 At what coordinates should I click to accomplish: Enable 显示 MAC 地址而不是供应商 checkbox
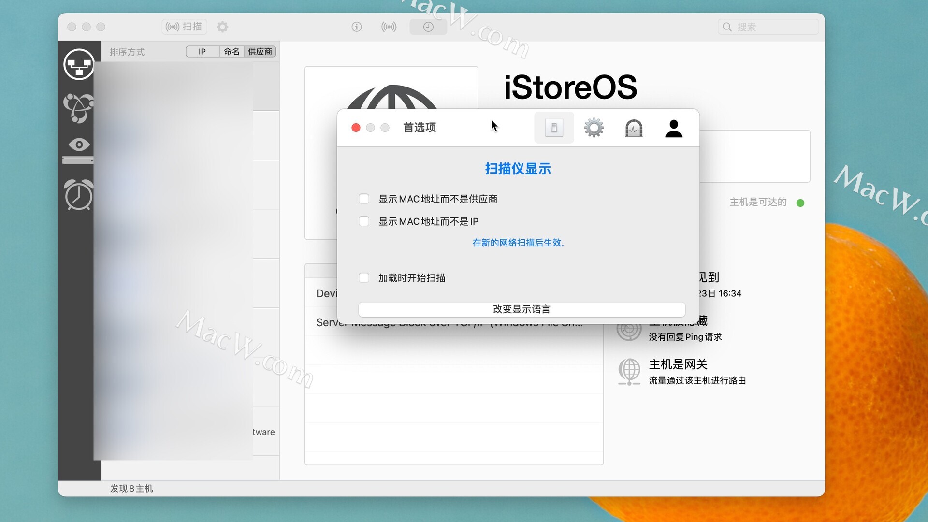point(364,199)
